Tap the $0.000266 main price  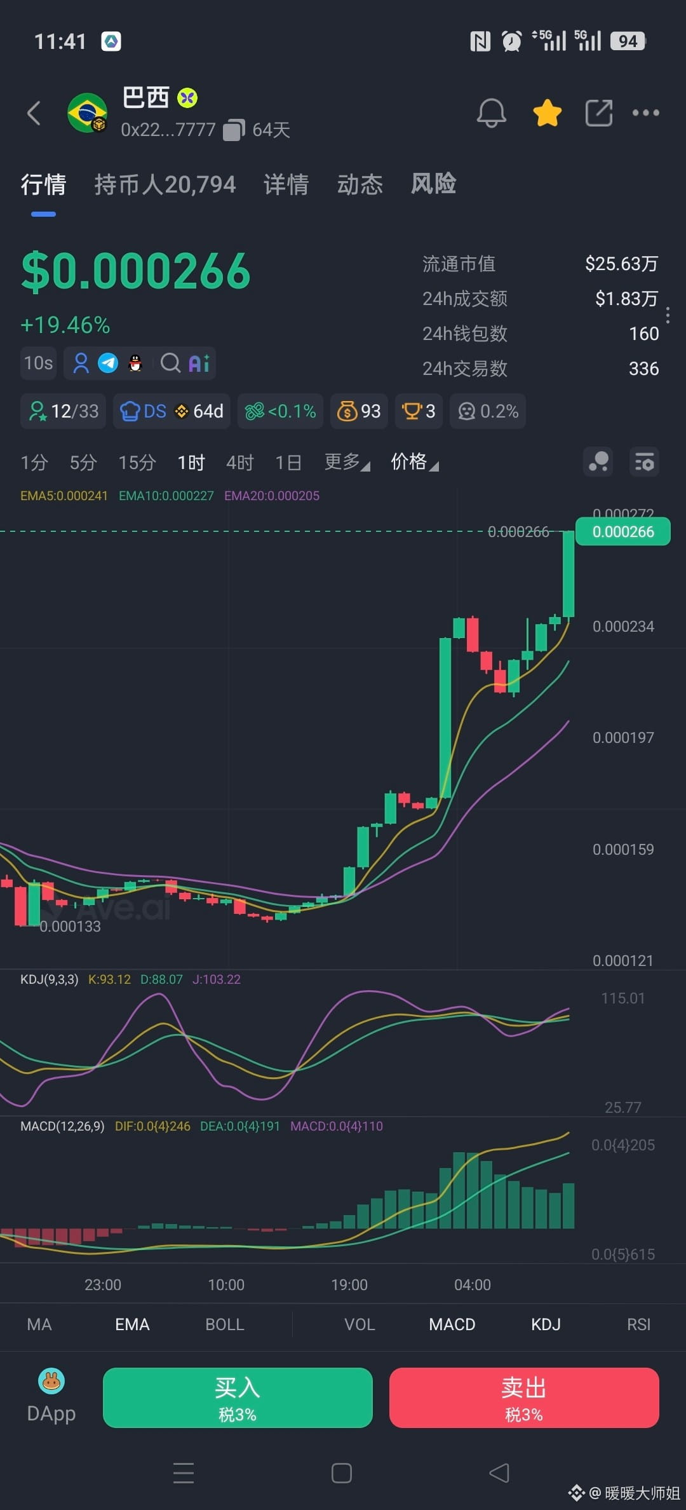(x=136, y=271)
